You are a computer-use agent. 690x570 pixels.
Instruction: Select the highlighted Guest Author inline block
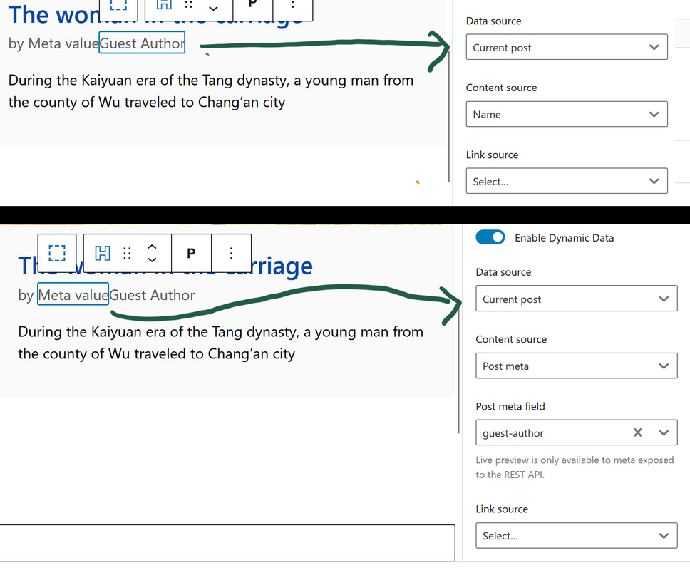click(142, 43)
